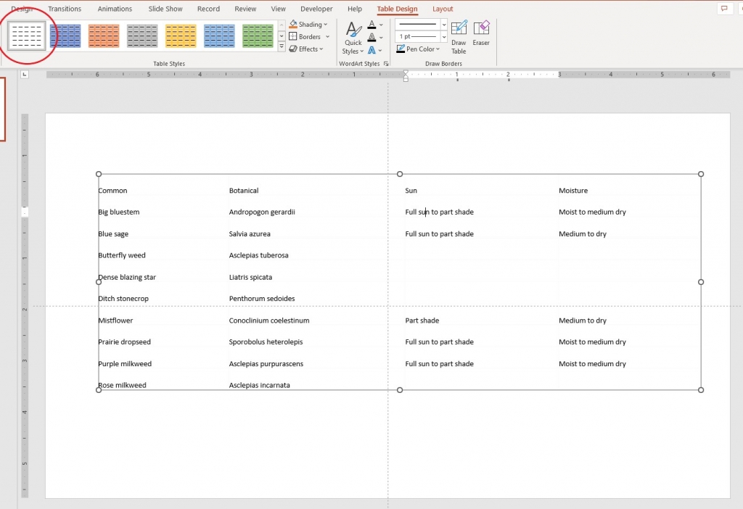Apply the green table style
The width and height of the screenshot is (743, 509).
pos(257,35)
